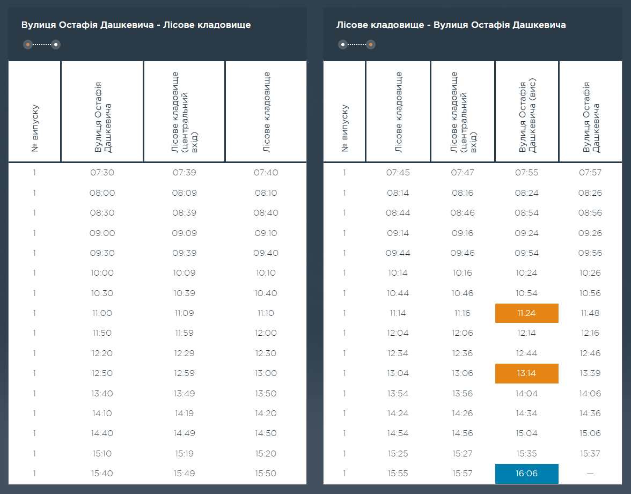Select the blue 16:06 highlighted time cell
631x494 pixels.
tap(526, 474)
